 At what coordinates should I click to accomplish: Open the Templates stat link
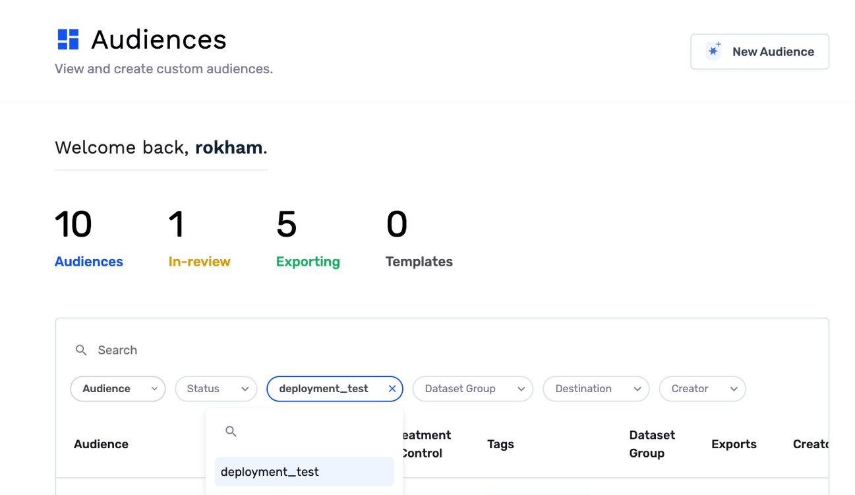point(419,262)
